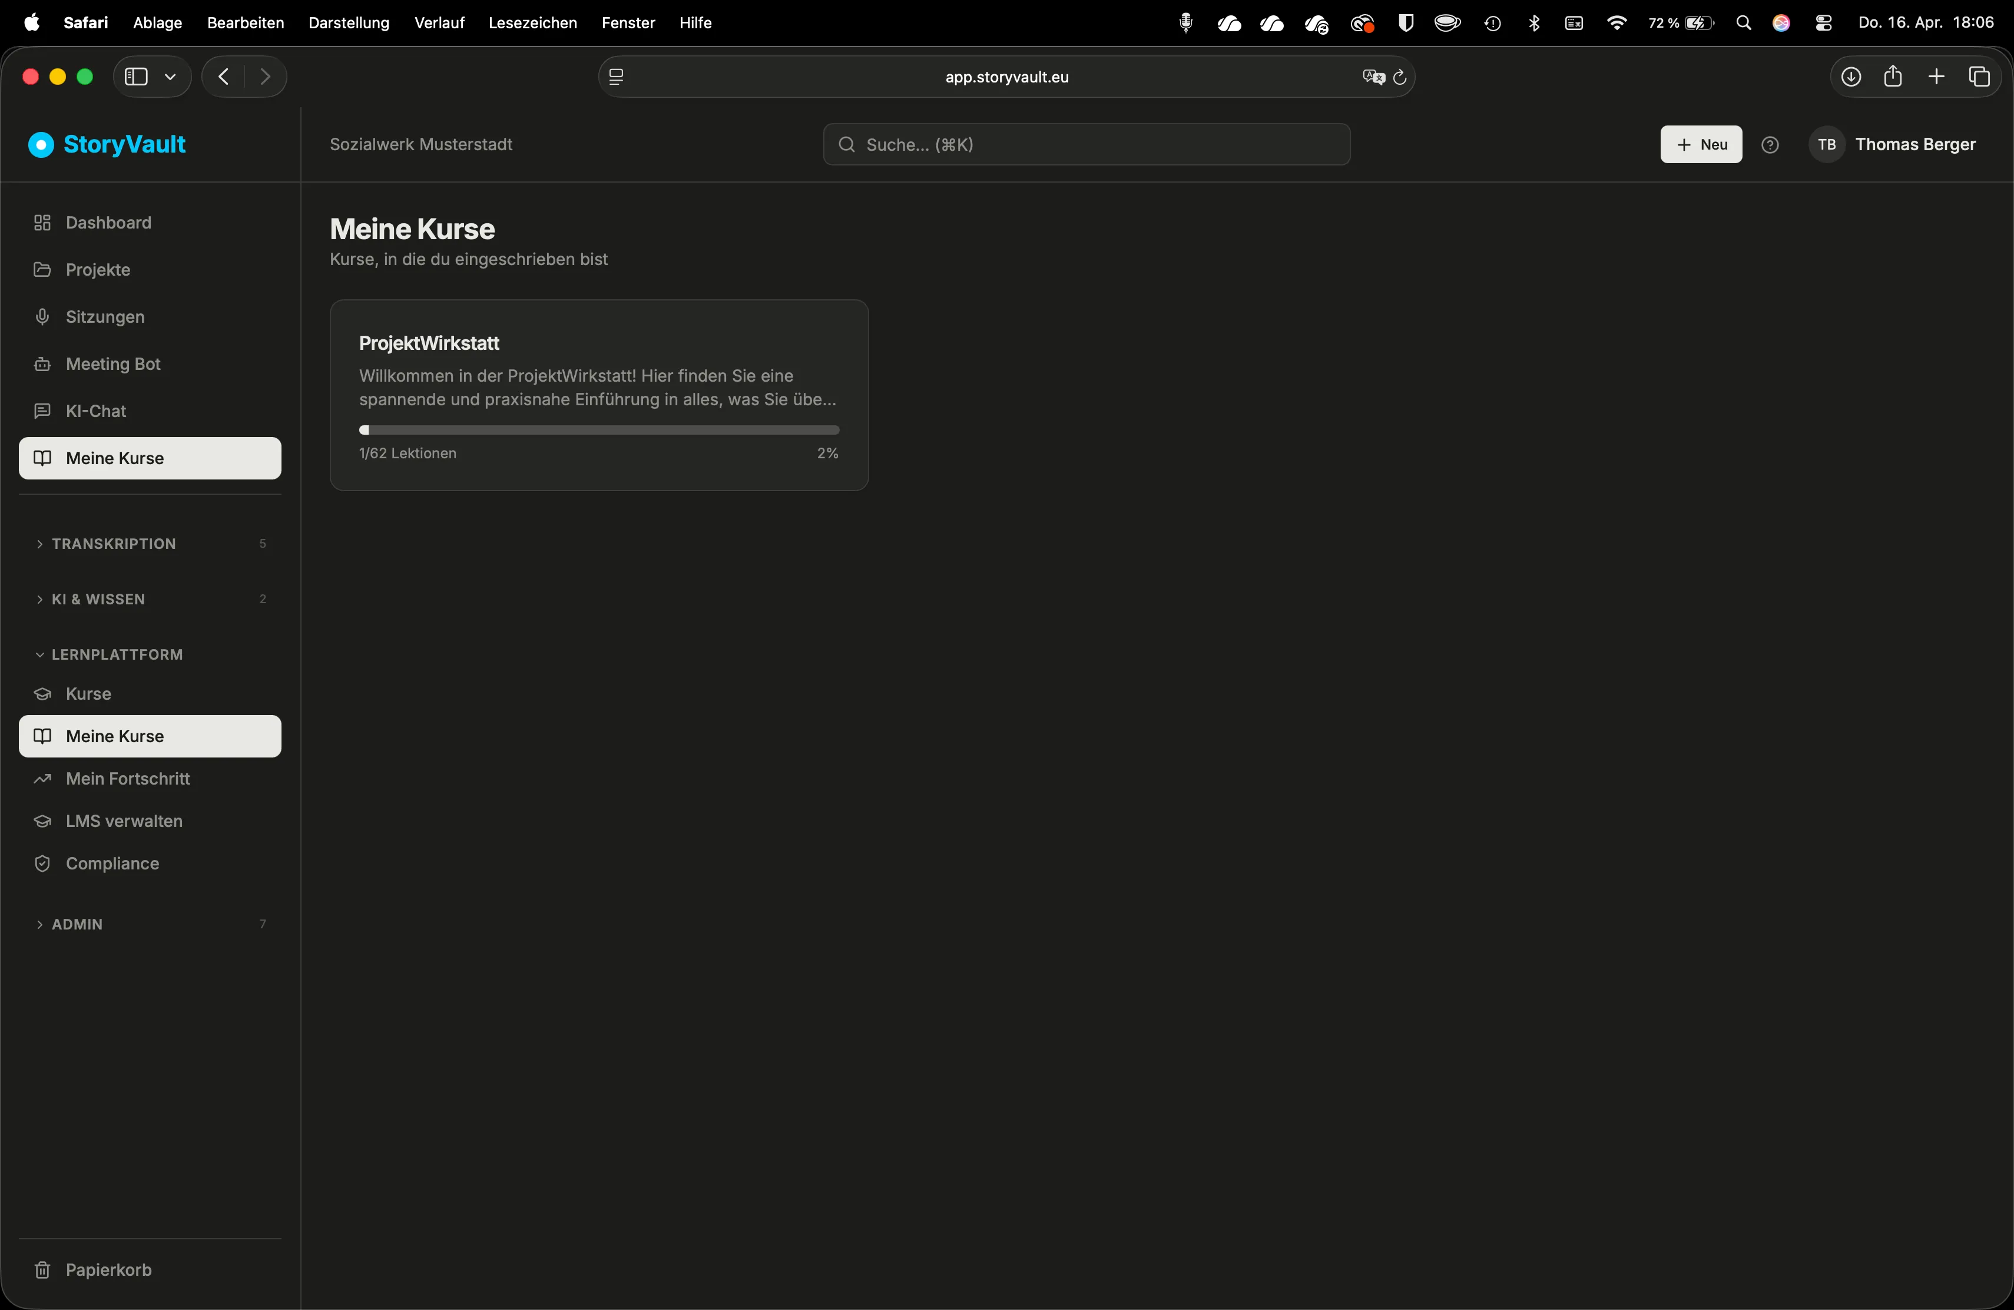Open the Safari application menu
This screenshot has height=1310, width=2014.
[x=87, y=23]
